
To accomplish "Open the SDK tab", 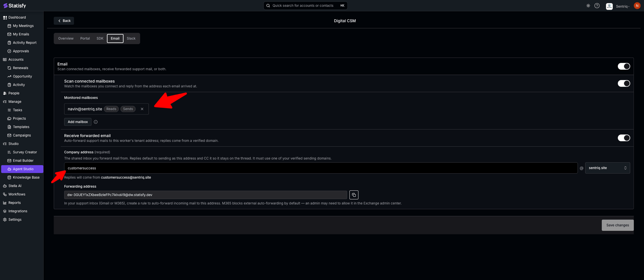I will click(100, 39).
